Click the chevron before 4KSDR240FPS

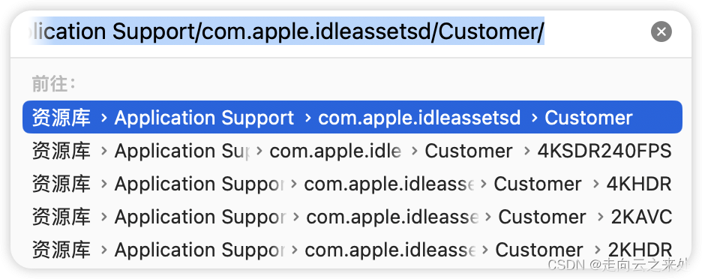click(527, 151)
